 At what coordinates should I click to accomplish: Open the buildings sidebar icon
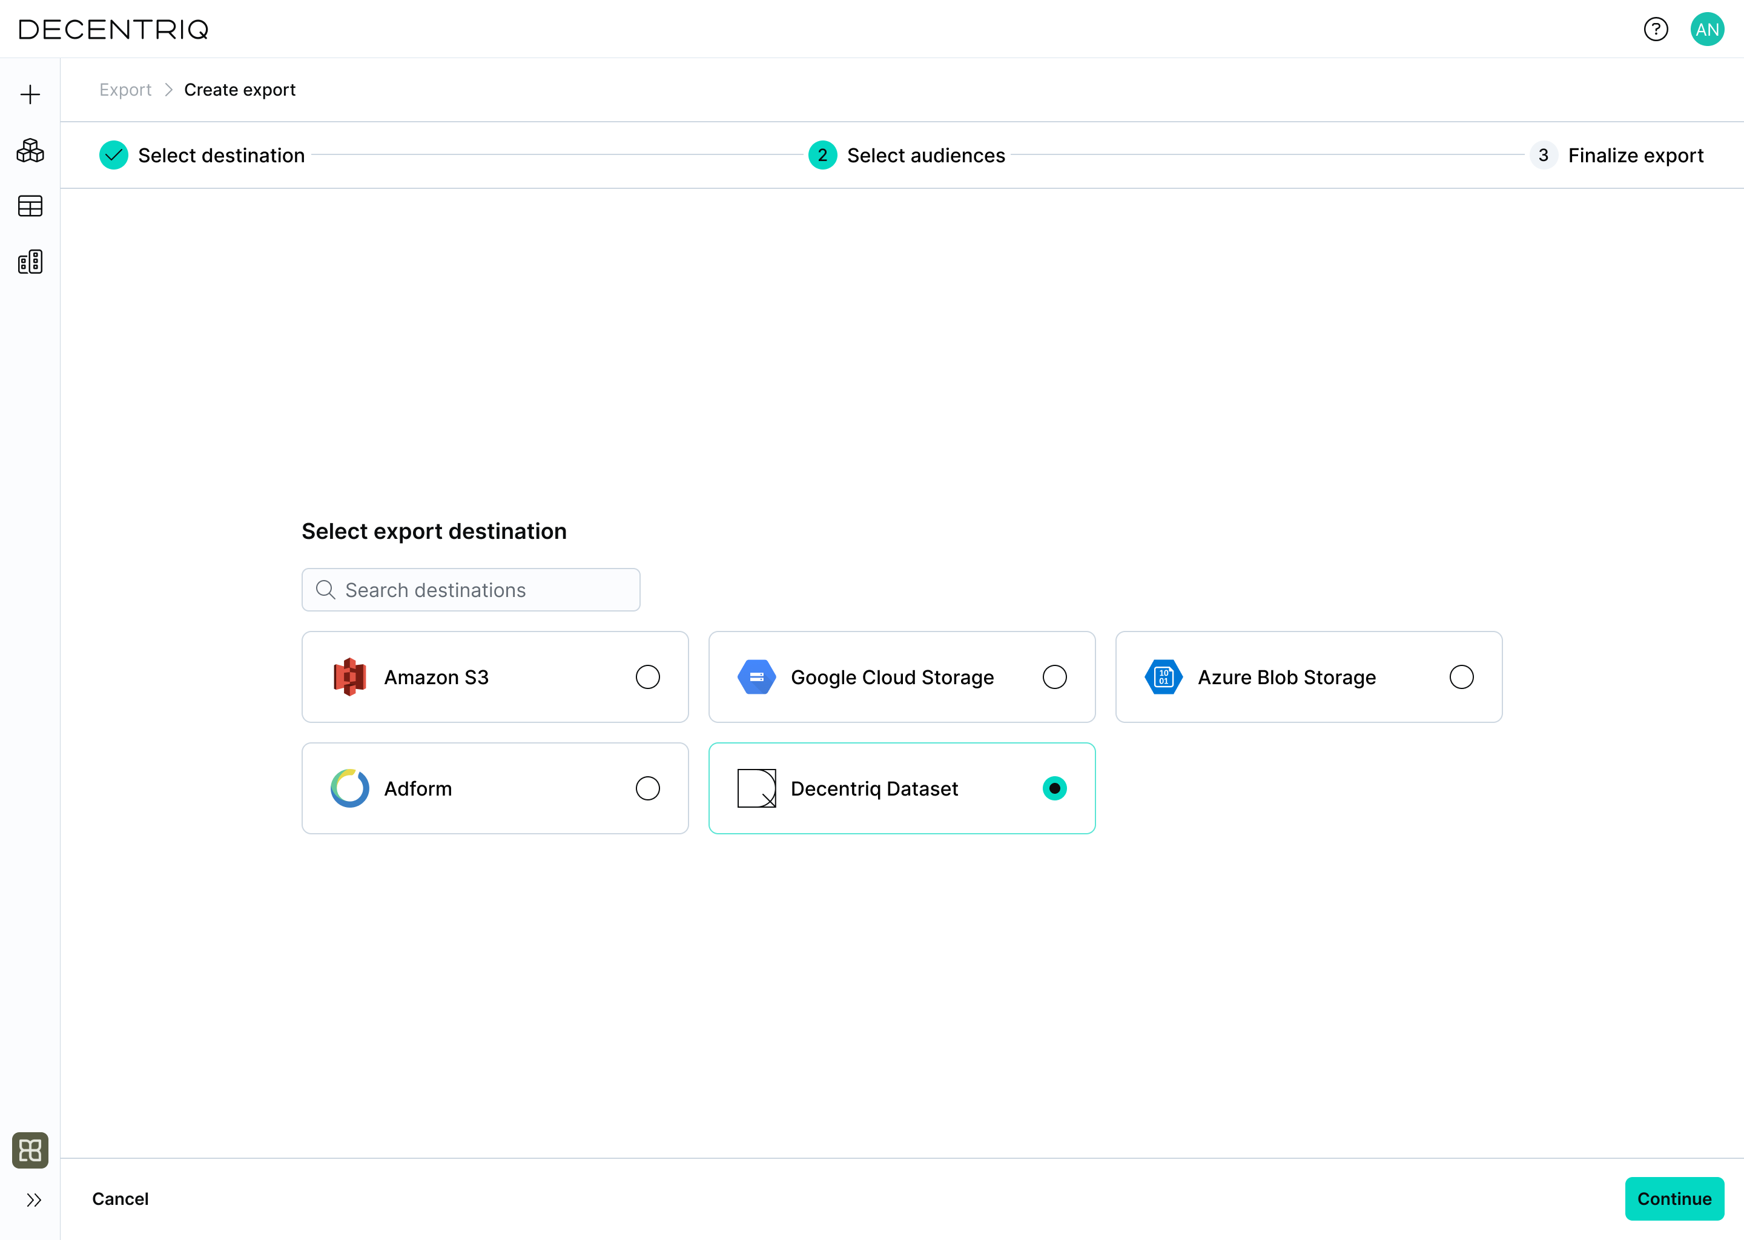point(30,262)
